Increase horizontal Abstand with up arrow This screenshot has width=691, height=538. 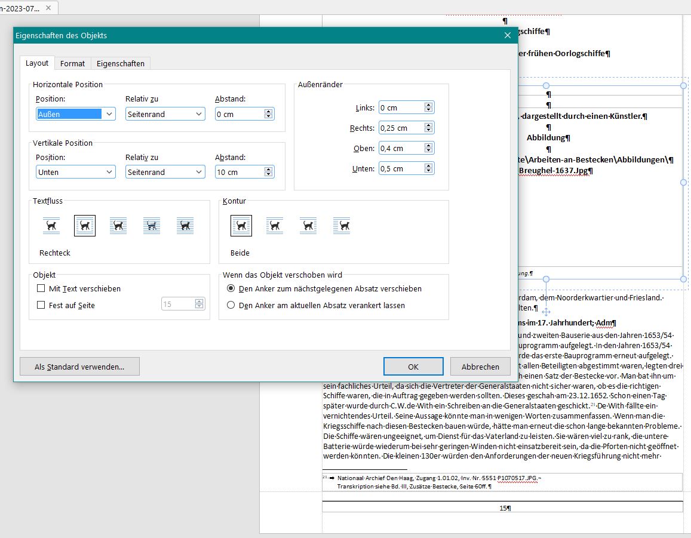click(268, 112)
